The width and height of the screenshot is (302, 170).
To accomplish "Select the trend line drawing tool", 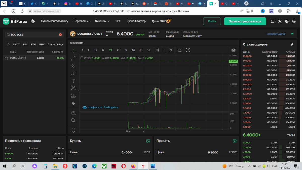I will [73, 58].
